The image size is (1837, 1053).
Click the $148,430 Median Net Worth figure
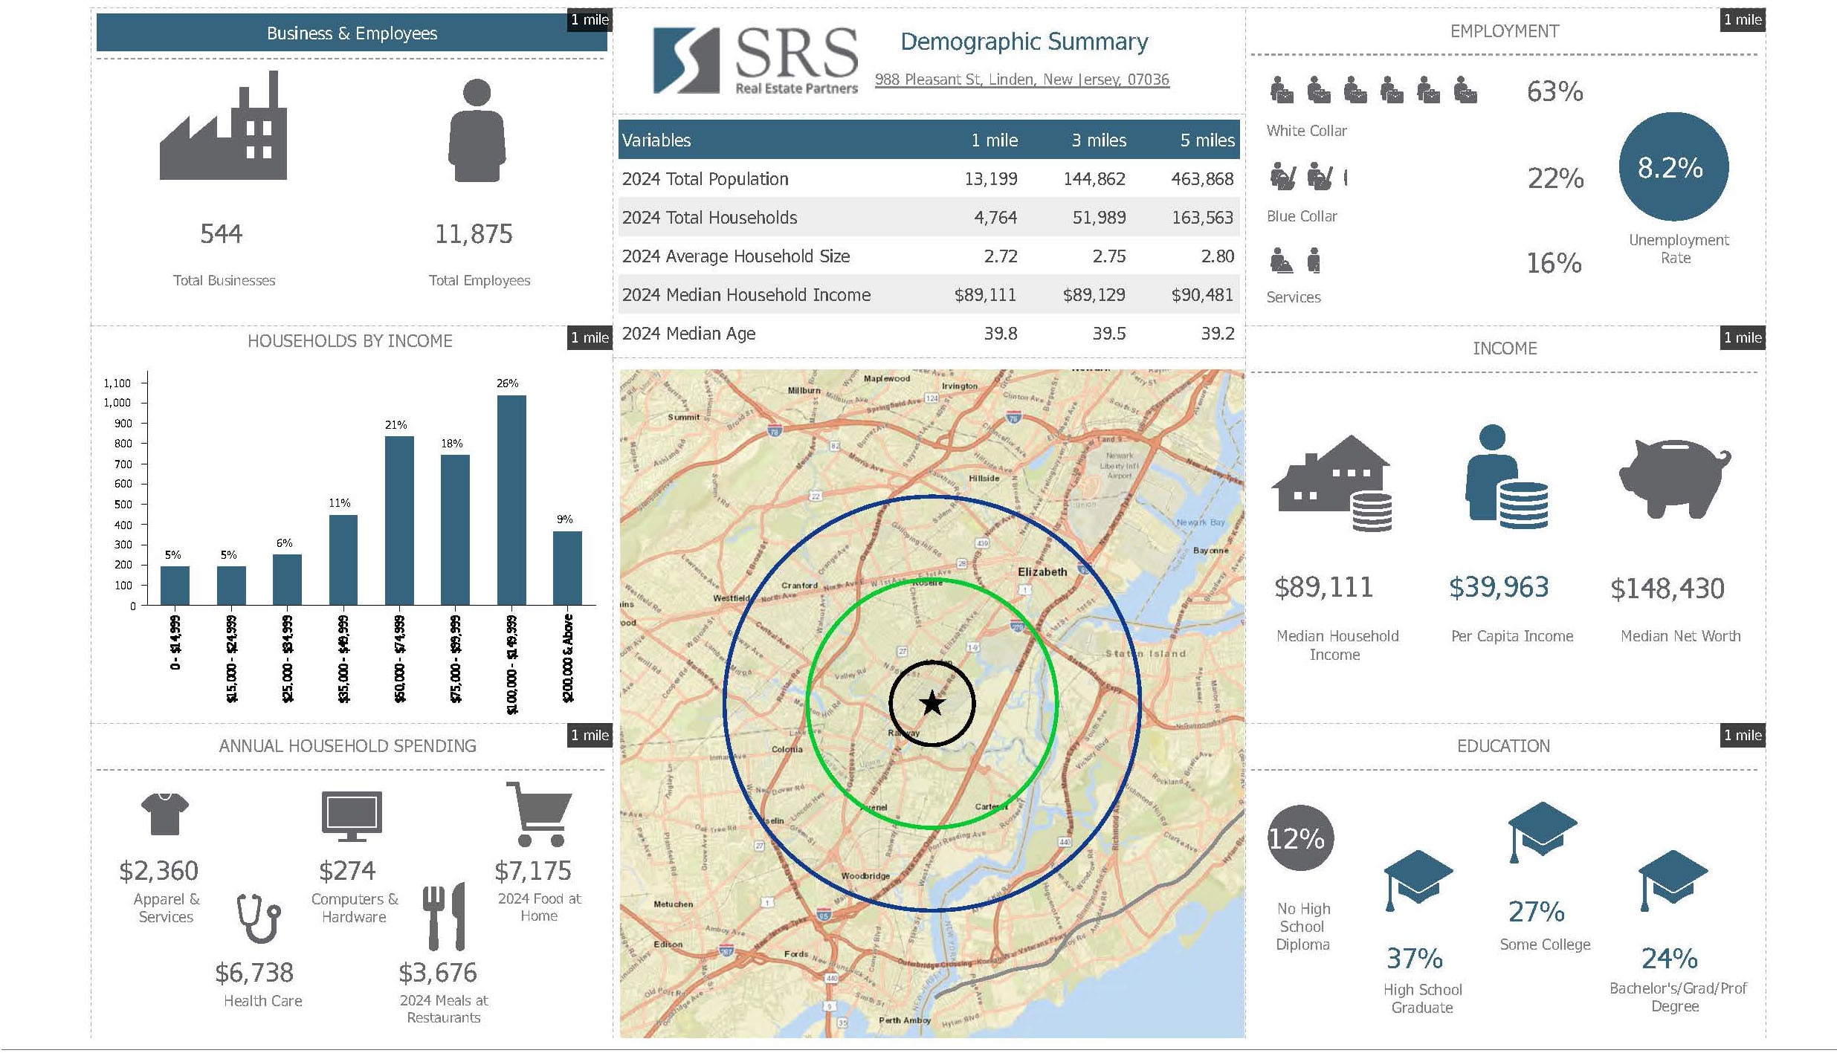pos(1667,589)
